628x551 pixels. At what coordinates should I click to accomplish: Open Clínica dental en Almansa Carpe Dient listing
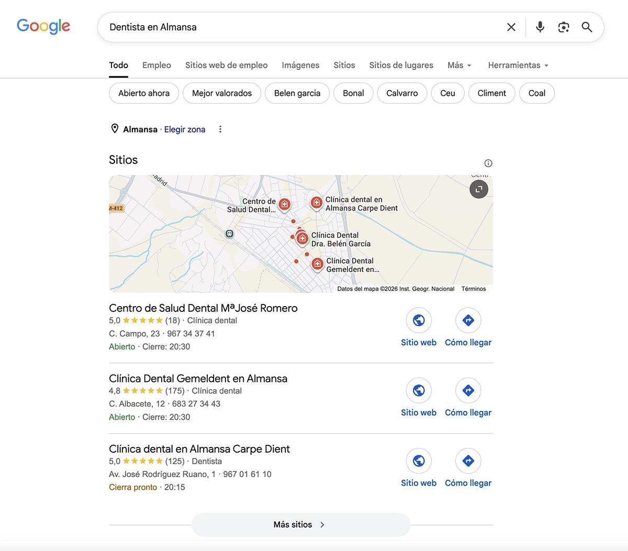tap(199, 449)
